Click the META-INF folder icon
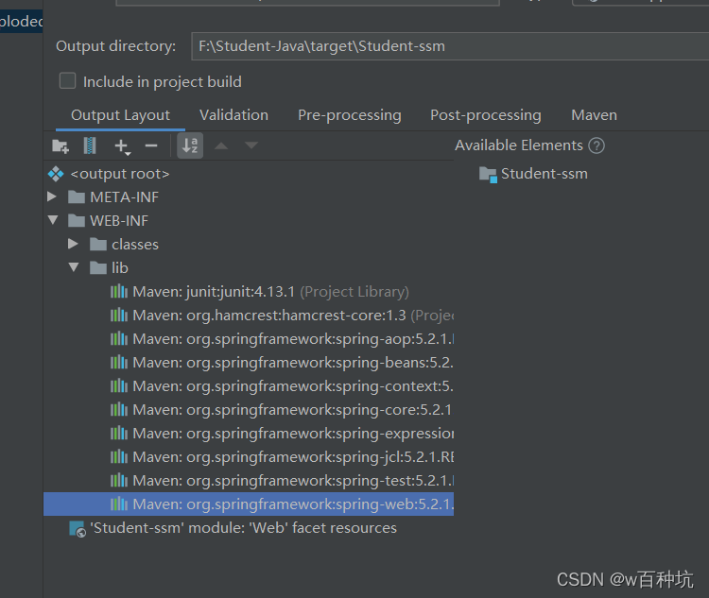The image size is (709, 598). [77, 197]
